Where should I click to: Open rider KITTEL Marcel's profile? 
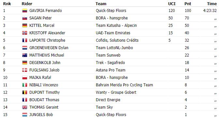point(42,26)
